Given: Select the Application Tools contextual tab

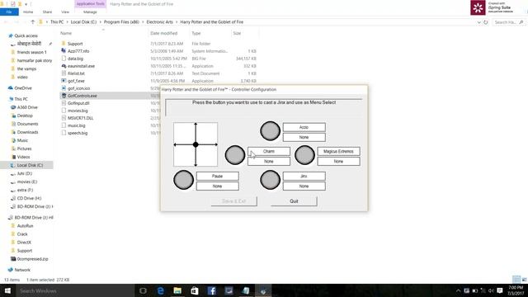Looking at the screenshot, I should click(x=90, y=4).
